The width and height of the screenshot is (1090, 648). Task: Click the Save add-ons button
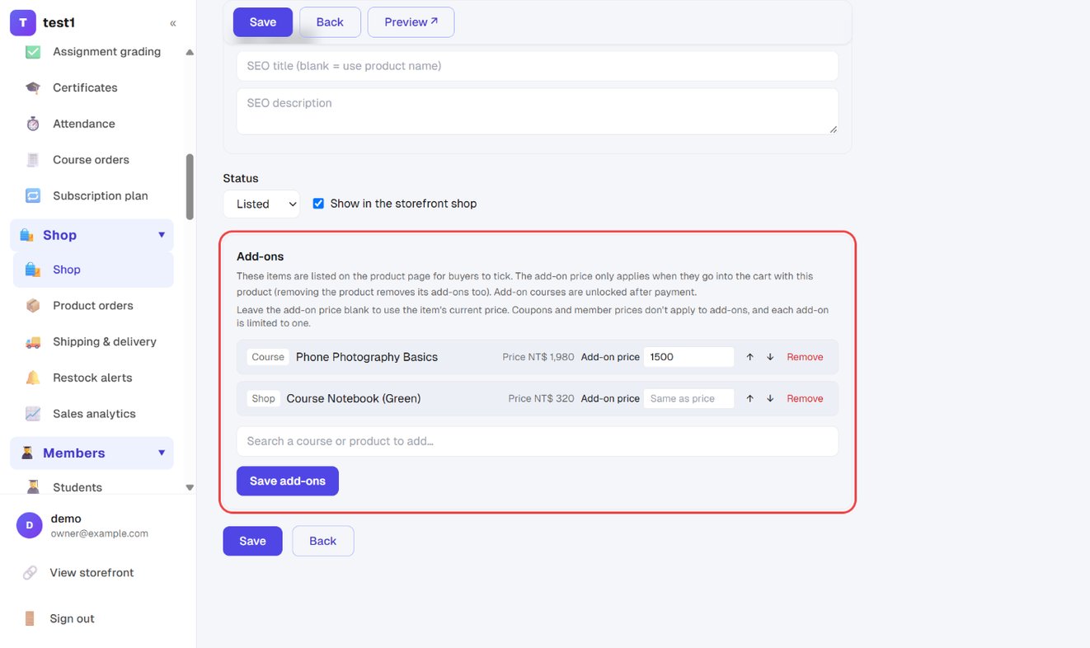pyautogui.click(x=288, y=481)
